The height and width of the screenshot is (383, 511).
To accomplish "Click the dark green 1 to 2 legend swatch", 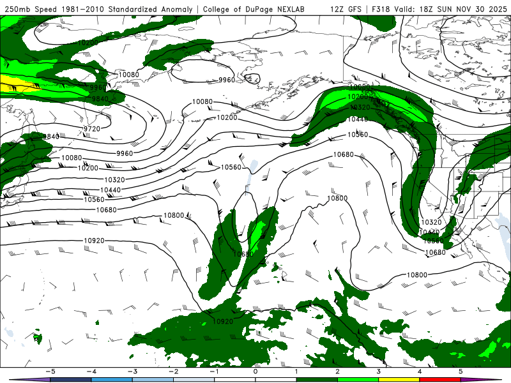I will 317,380.
